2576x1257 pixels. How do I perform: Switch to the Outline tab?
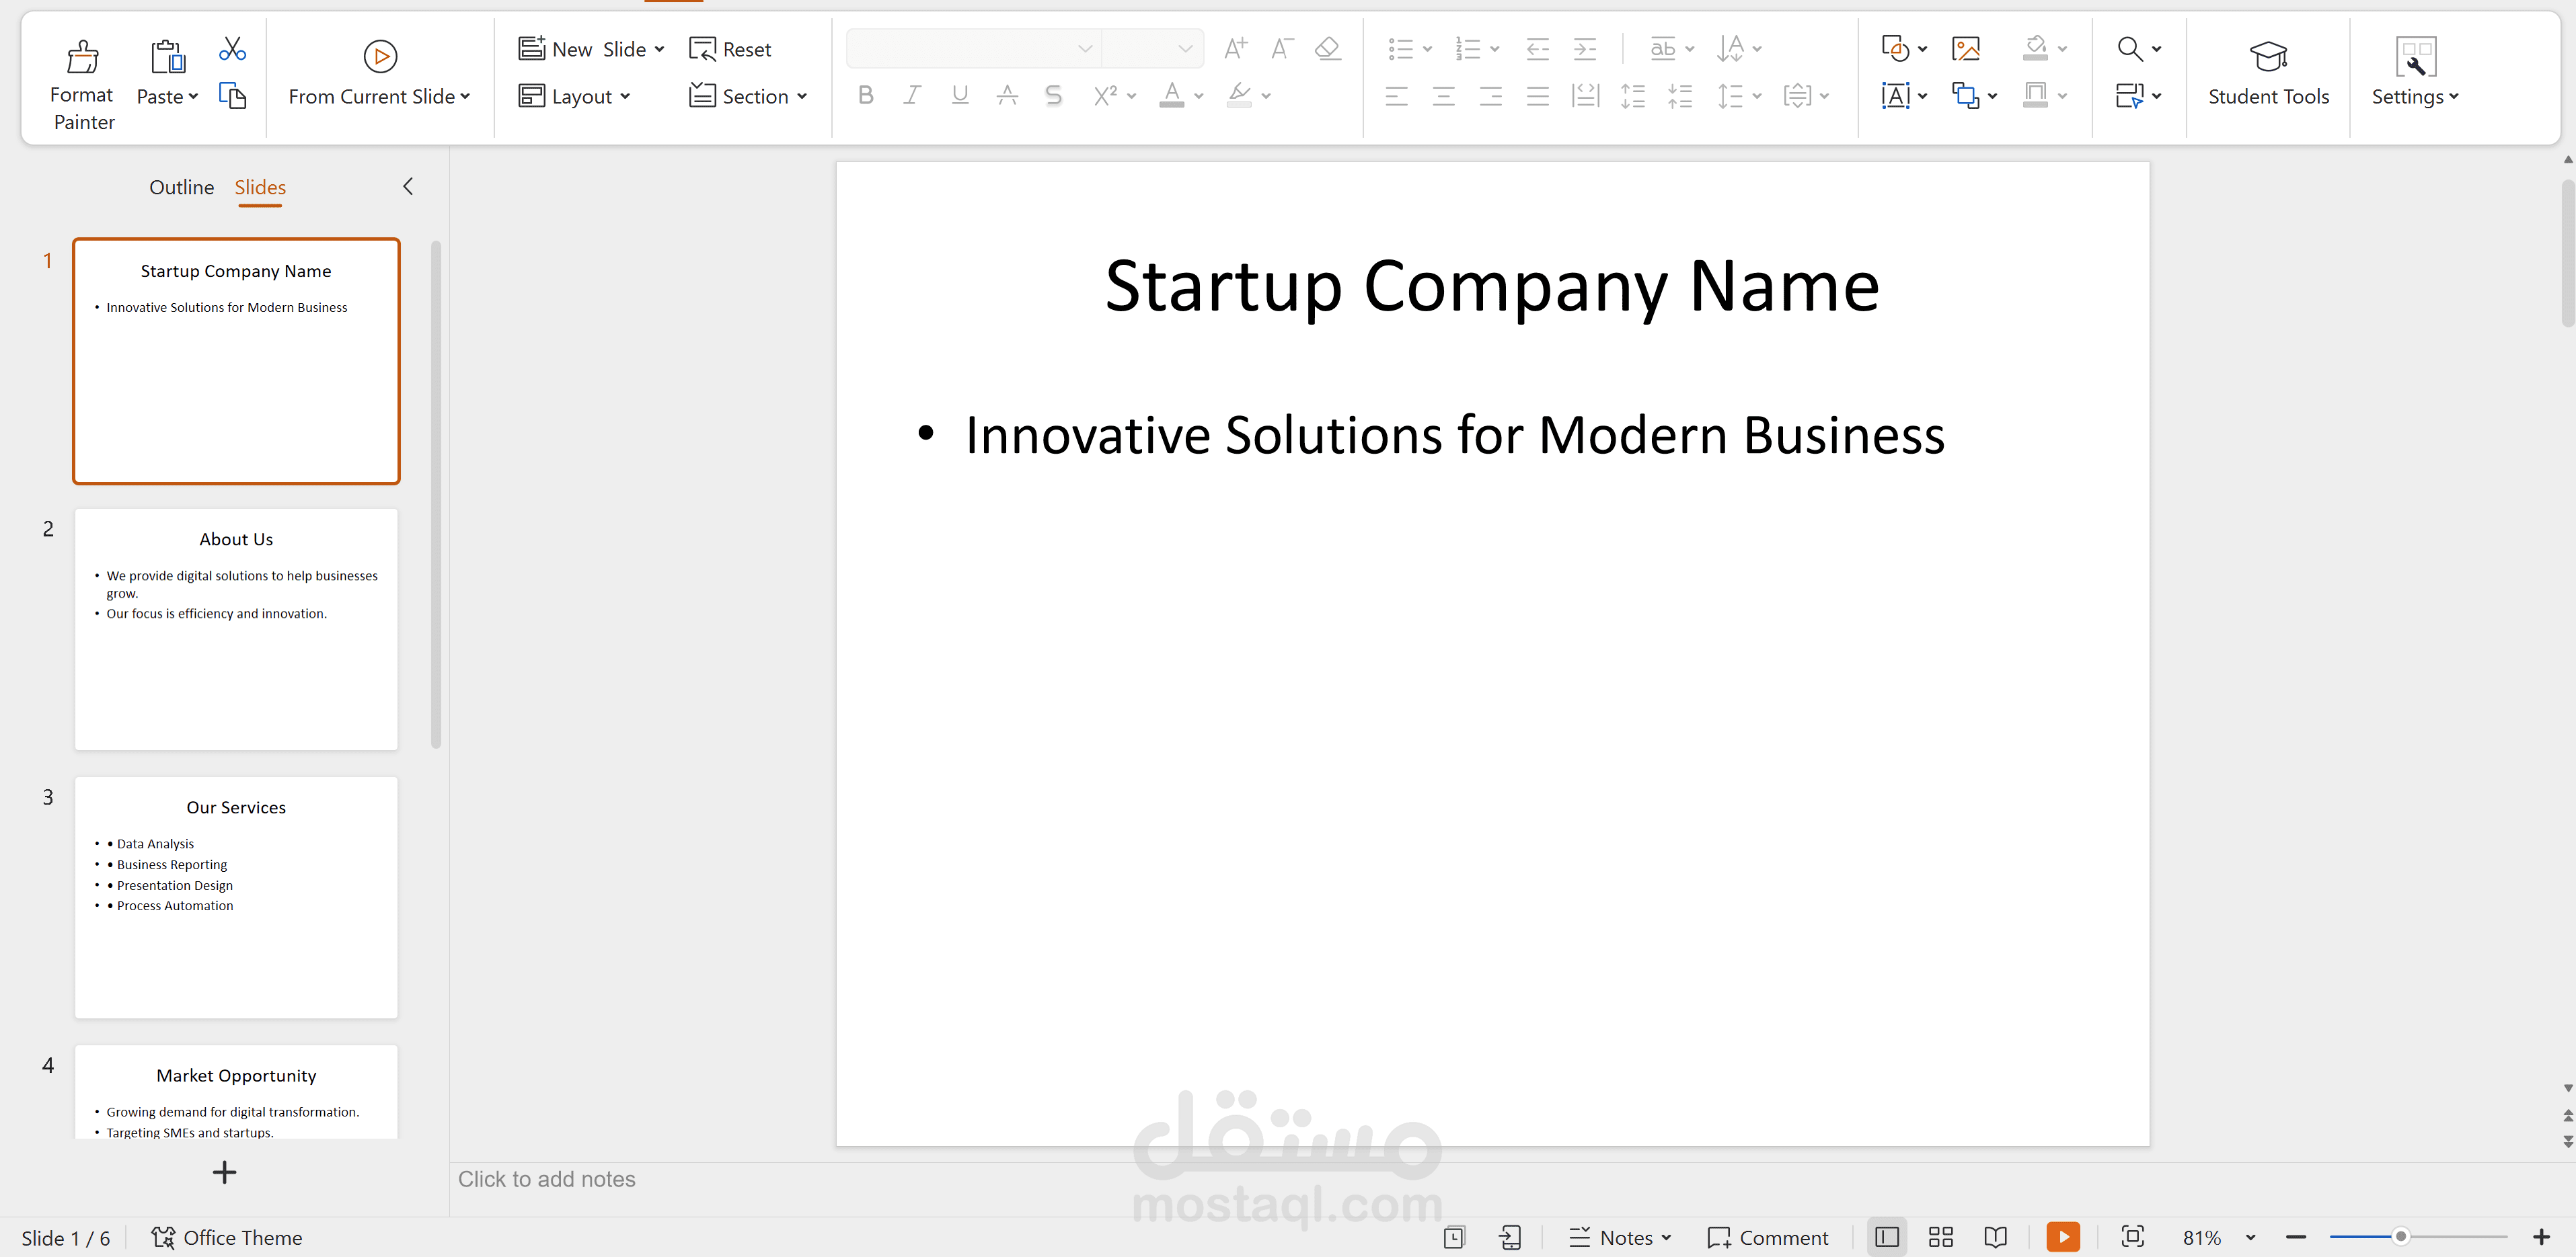pyautogui.click(x=181, y=187)
